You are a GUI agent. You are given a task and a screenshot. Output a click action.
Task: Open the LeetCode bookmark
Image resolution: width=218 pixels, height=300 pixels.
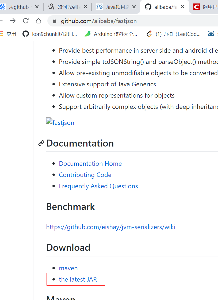[x=174, y=34]
